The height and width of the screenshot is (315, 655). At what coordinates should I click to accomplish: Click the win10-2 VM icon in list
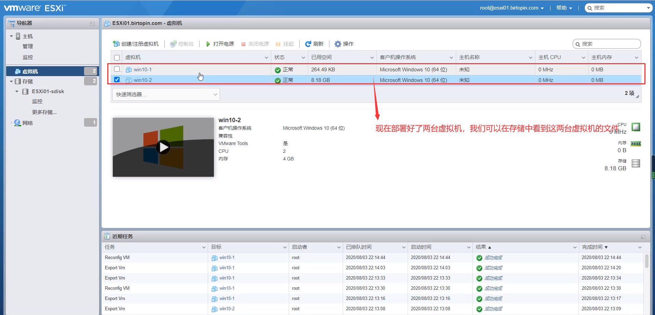[x=129, y=80]
